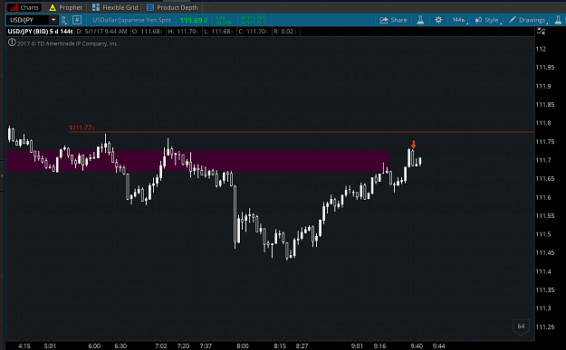Click the 111.4 price axis label
The height and width of the screenshot is (350, 566).
point(543,271)
